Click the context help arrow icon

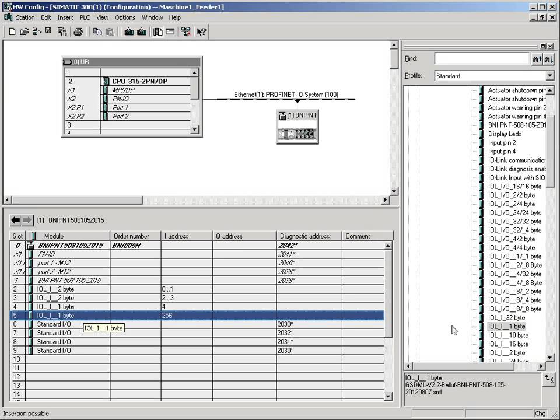coord(201,32)
